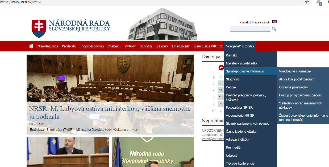The height and width of the screenshot is (167, 329).
Task: Open the Schôdze menu
Action: tap(146, 46)
